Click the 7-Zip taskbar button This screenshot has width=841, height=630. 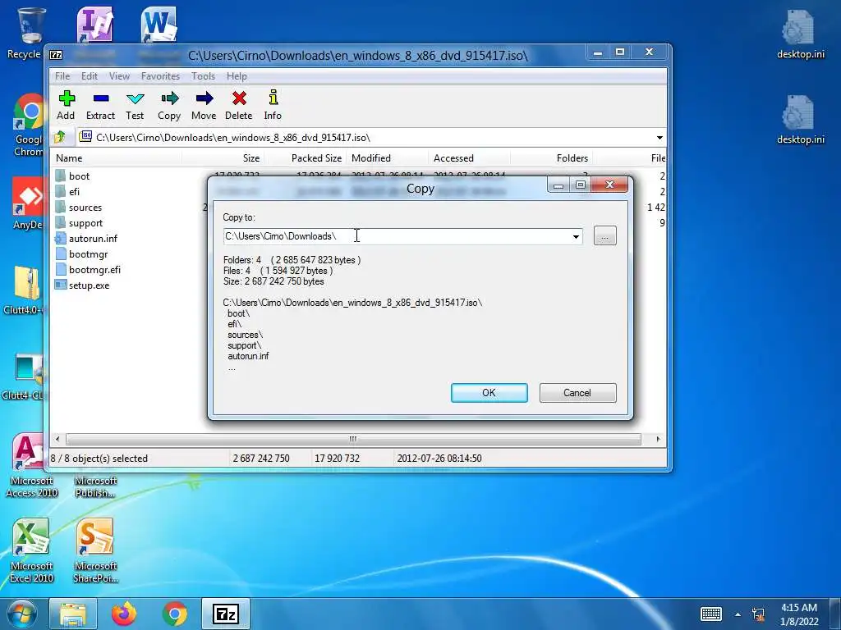(x=226, y=614)
